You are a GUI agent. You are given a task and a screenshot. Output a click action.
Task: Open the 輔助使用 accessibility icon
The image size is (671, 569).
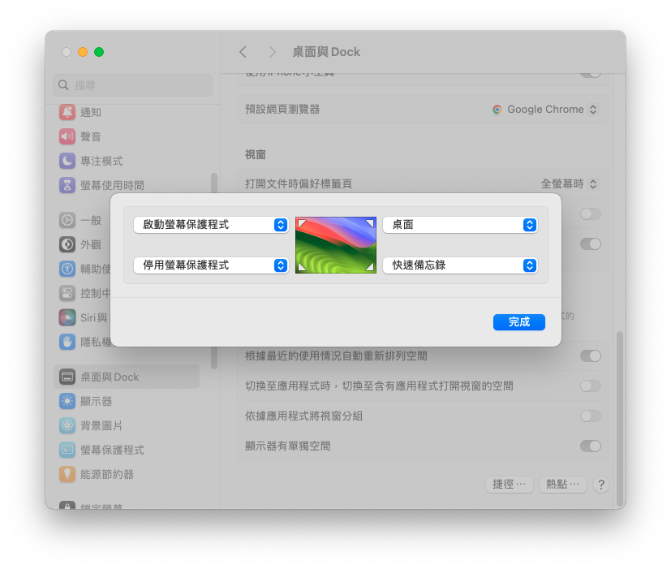coord(67,269)
